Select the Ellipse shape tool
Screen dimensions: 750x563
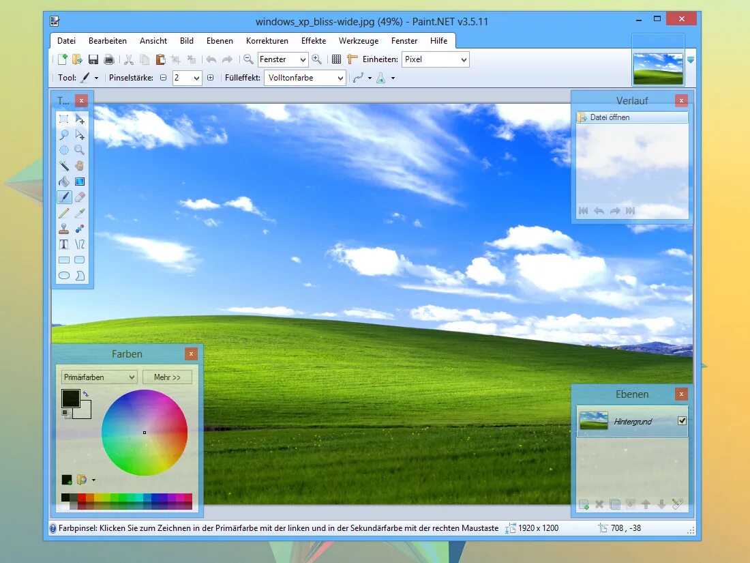point(63,275)
